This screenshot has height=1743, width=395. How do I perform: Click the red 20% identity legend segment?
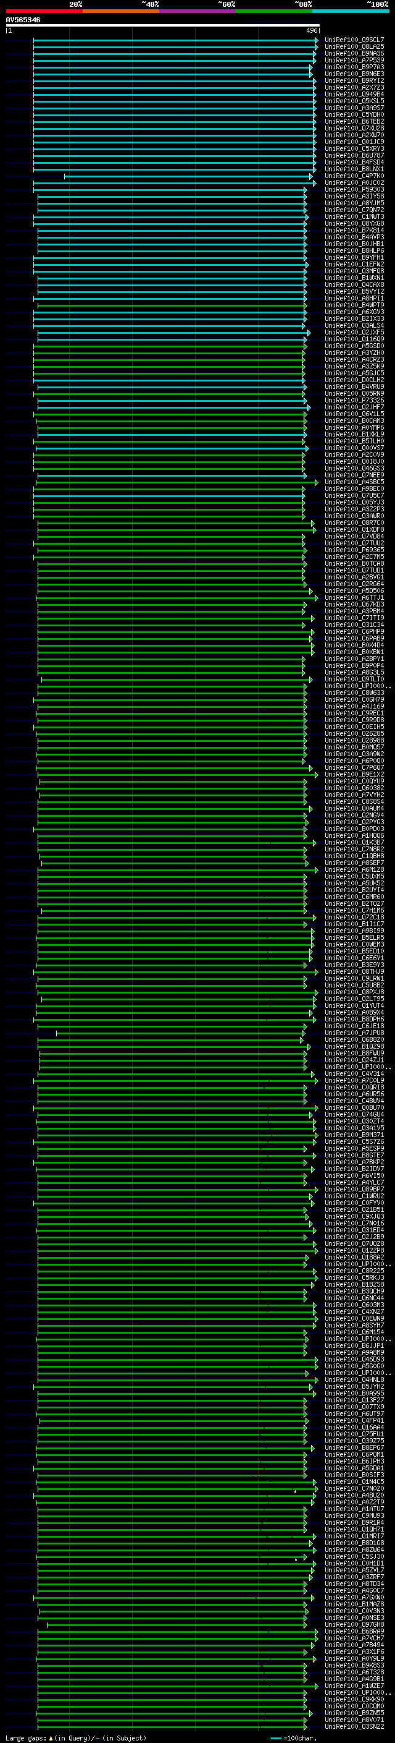(x=44, y=11)
